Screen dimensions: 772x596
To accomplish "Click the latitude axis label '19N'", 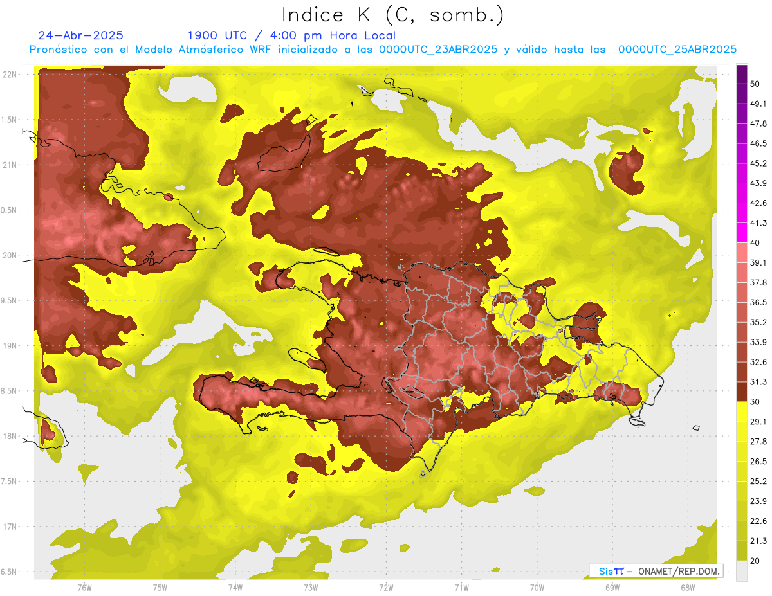I will [10, 346].
